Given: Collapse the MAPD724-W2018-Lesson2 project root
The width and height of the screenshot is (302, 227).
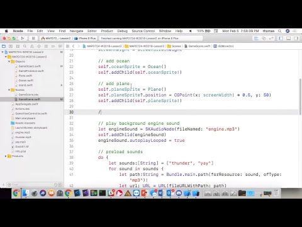Looking at the screenshot, I should tap(3, 52).
